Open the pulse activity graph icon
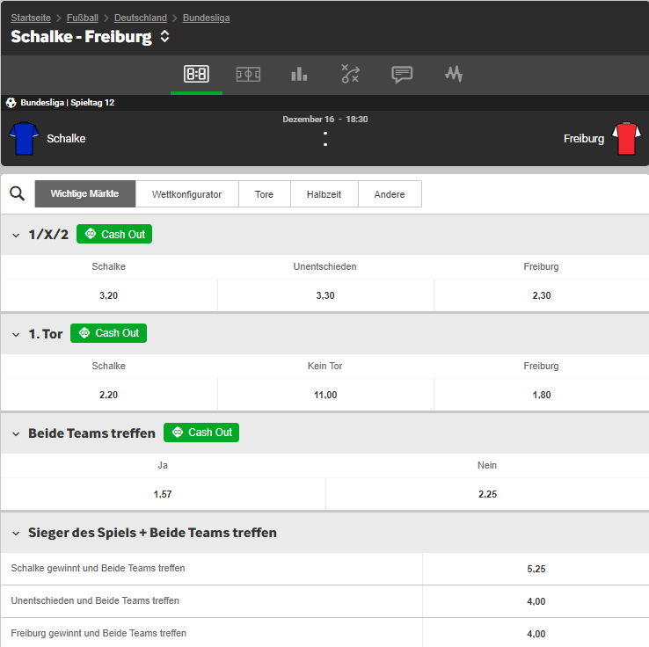 coord(454,75)
